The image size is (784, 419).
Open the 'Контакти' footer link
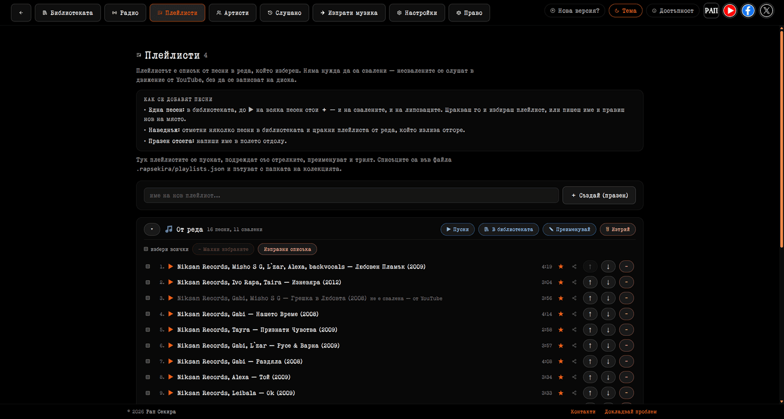(x=583, y=412)
